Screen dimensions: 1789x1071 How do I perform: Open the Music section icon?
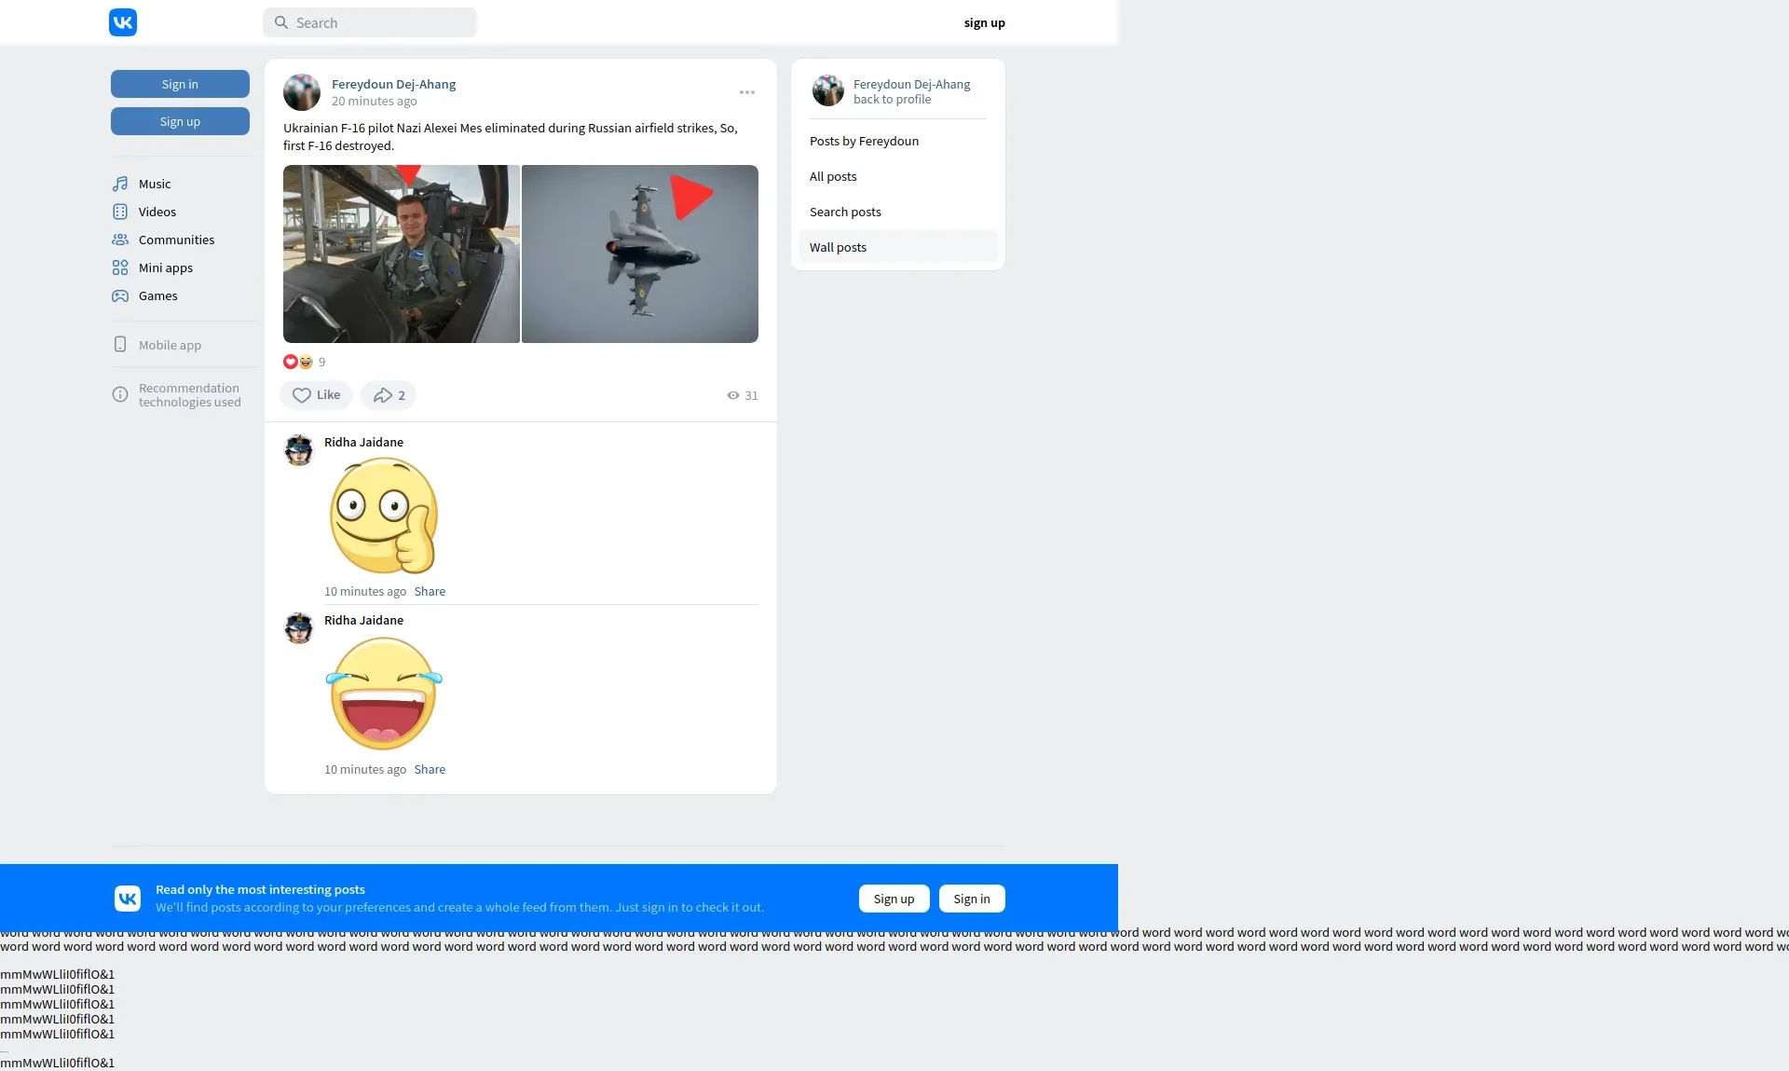[120, 184]
